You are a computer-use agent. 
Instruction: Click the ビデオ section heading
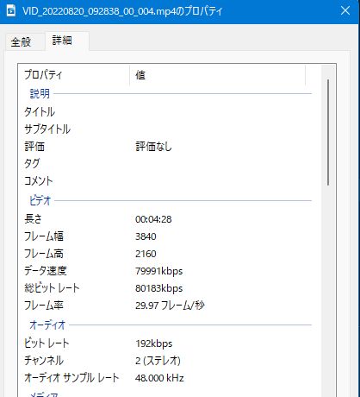click(40, 200)
